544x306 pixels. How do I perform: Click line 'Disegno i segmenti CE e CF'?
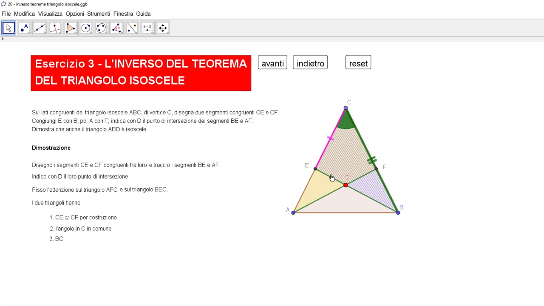[x=126, y=165]
